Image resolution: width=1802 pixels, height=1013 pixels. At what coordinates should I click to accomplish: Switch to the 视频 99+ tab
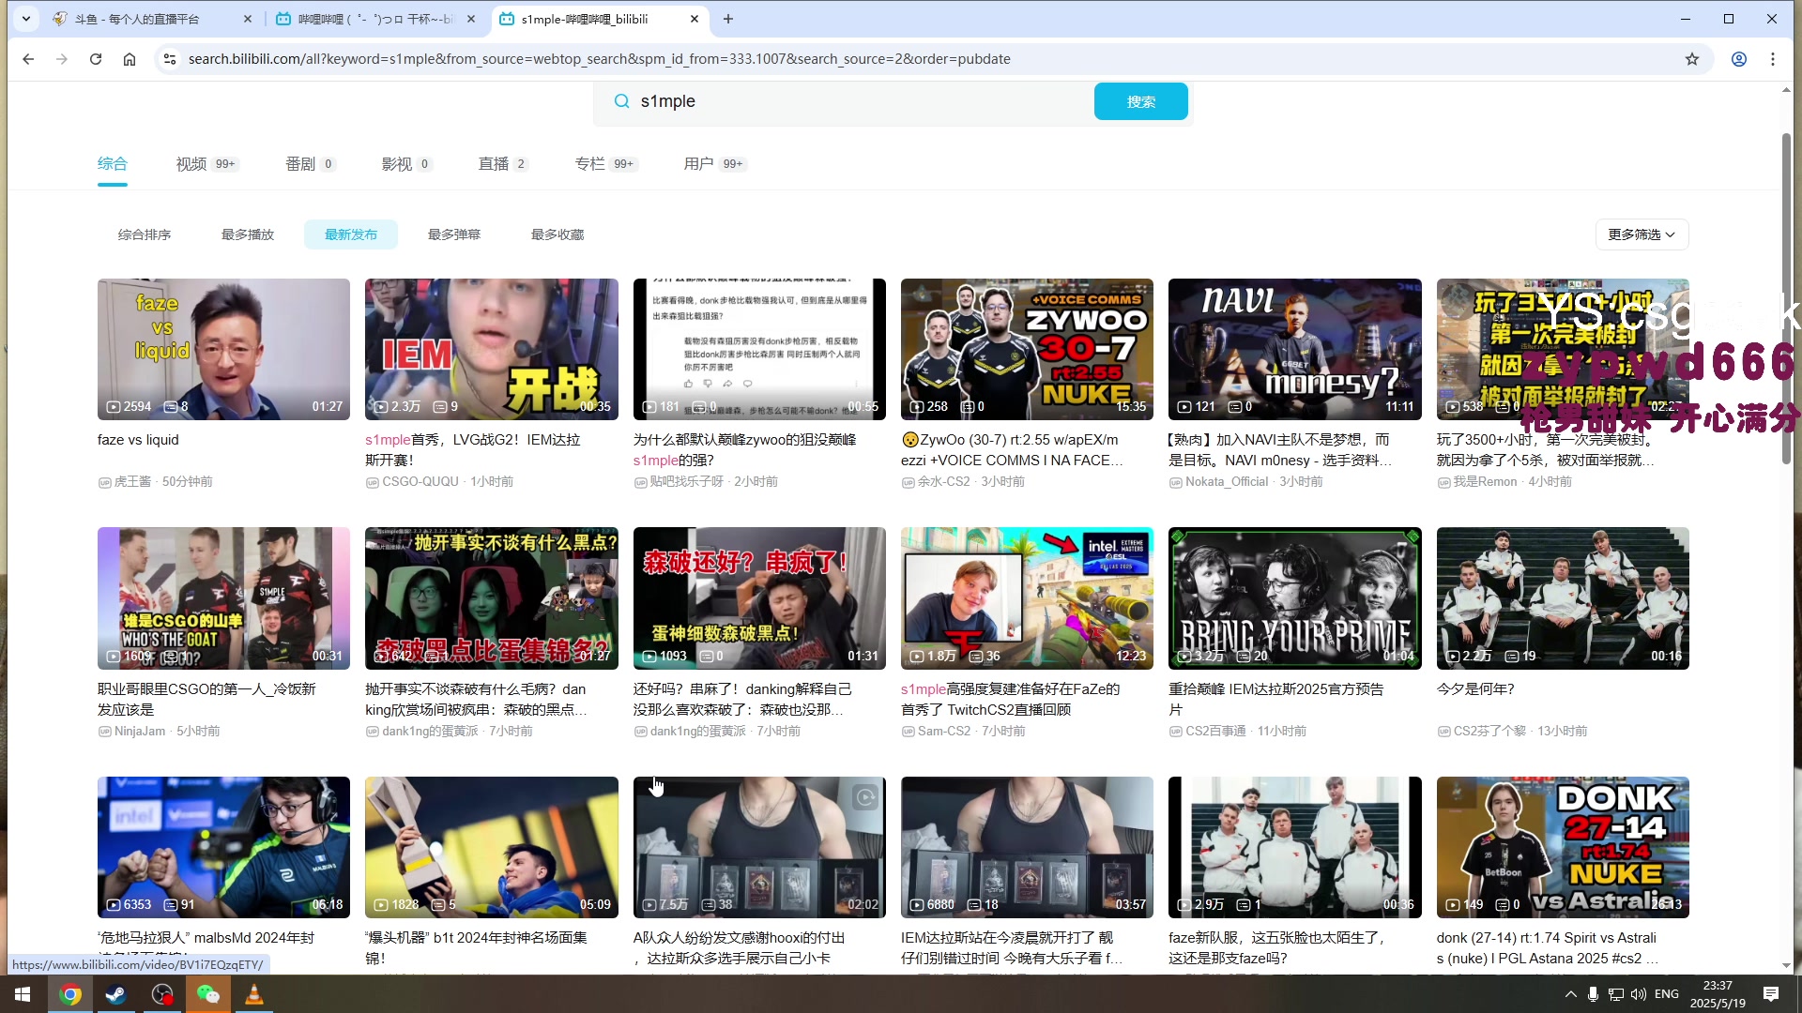coord(207,164)
